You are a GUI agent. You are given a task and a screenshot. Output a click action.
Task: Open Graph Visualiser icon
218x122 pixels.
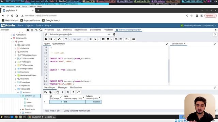(x=79, y=92)
